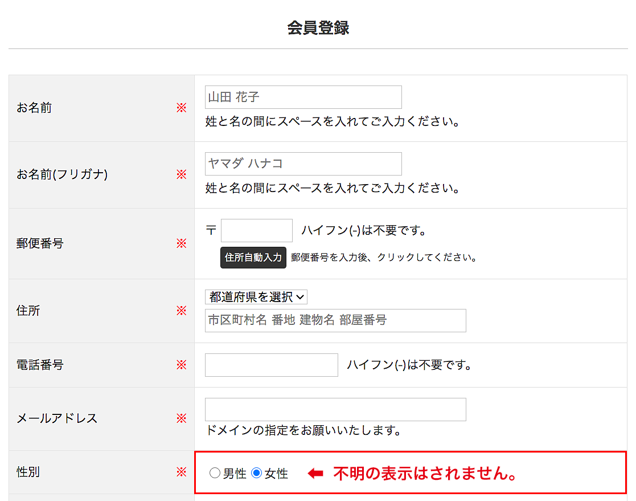Click the 住所自動入力 button

coord(253,258)
